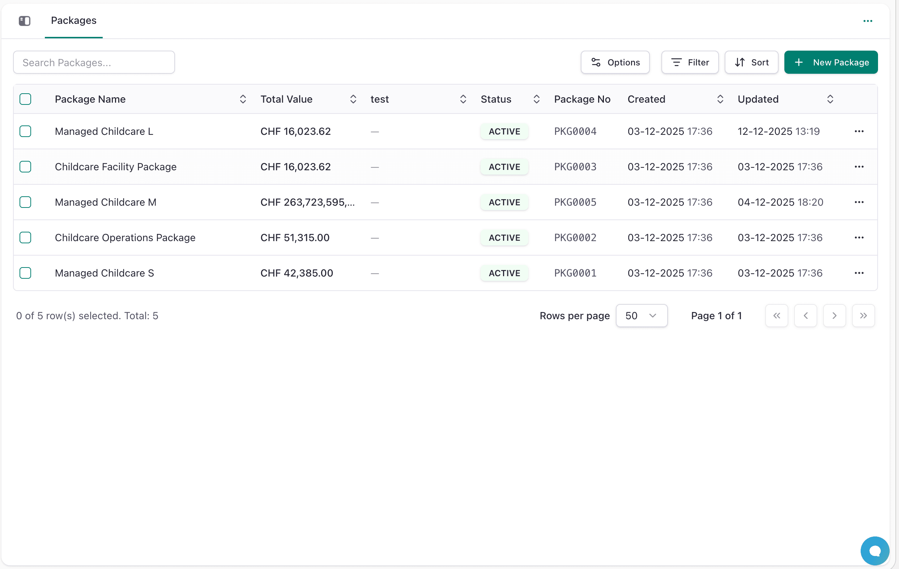Open row actions for Managed Childcare M
This screenshot has height=569, width=899.
point(859,202)
